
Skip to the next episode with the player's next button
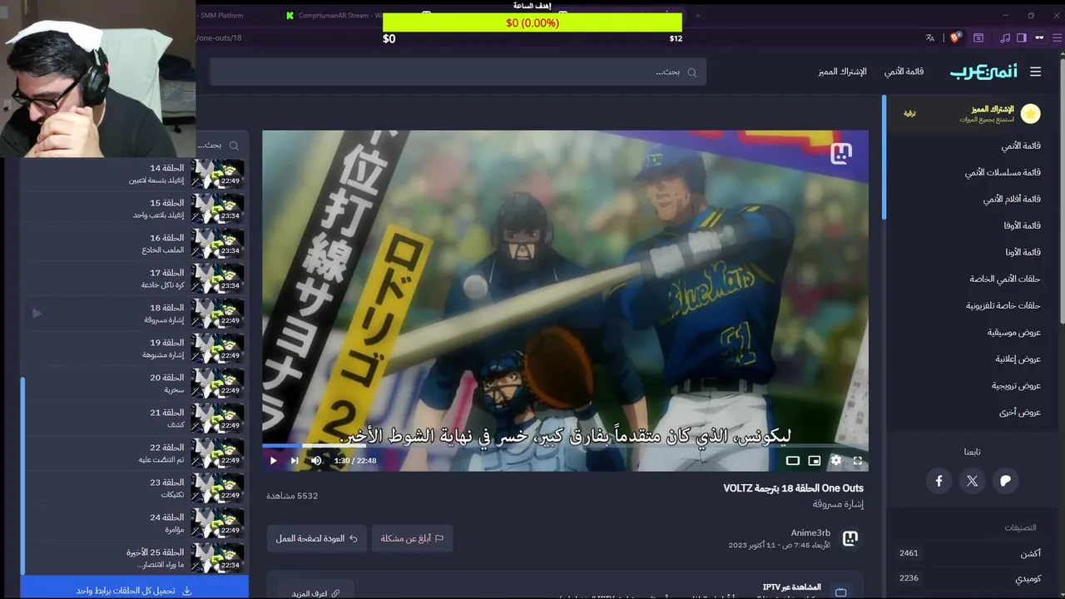coord(295,460)
